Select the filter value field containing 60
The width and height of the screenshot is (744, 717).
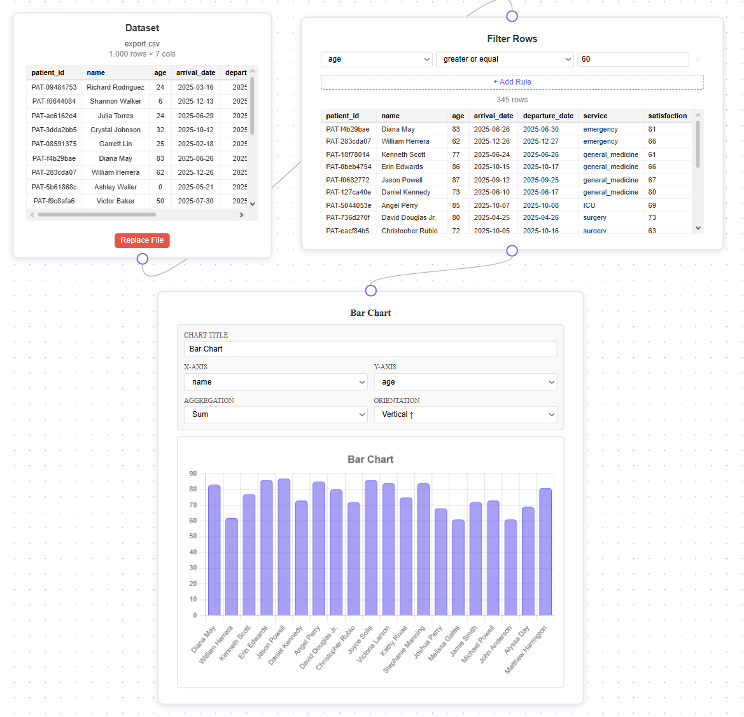pos(633,59)
